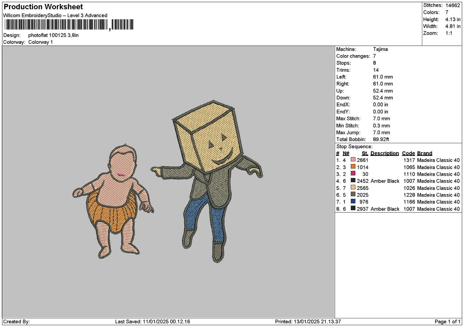Click code '1317' in stop row 1

[x=409, y=160]
